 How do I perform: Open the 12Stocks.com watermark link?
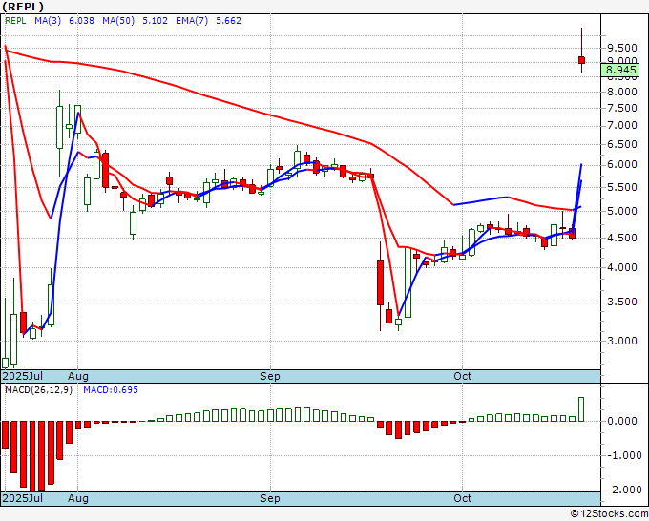[x=609, y=514]
